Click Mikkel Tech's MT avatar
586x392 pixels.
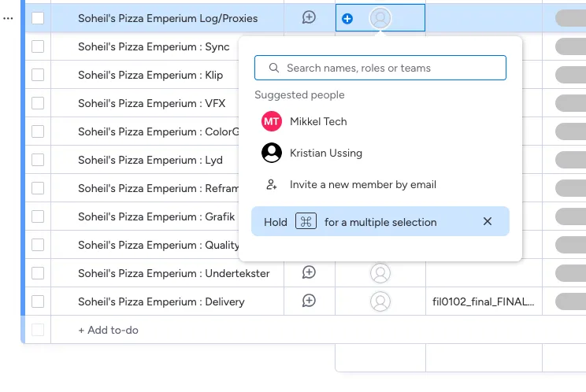tap(272, 121)
